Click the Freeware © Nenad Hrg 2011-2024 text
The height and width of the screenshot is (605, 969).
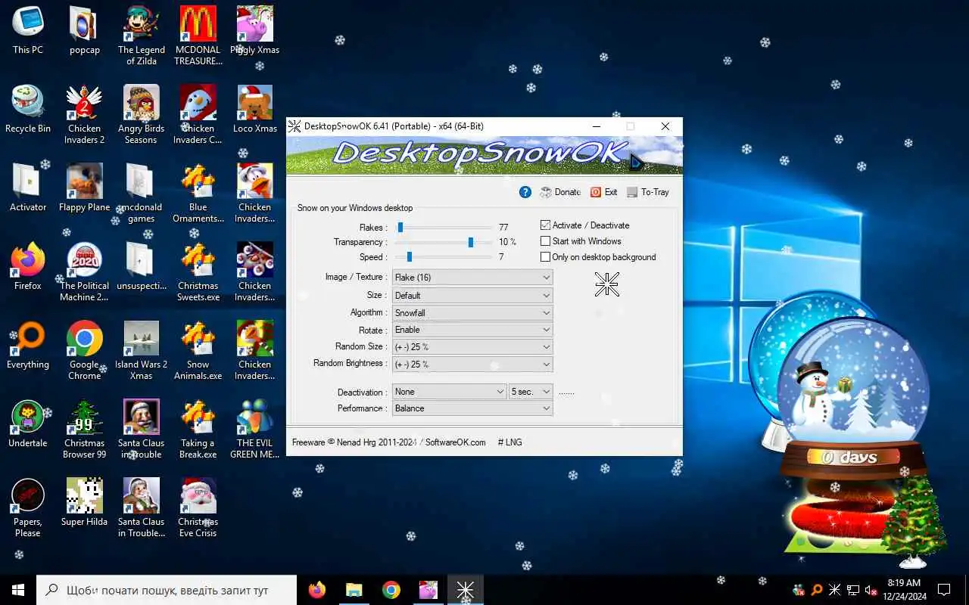point(354,442)
